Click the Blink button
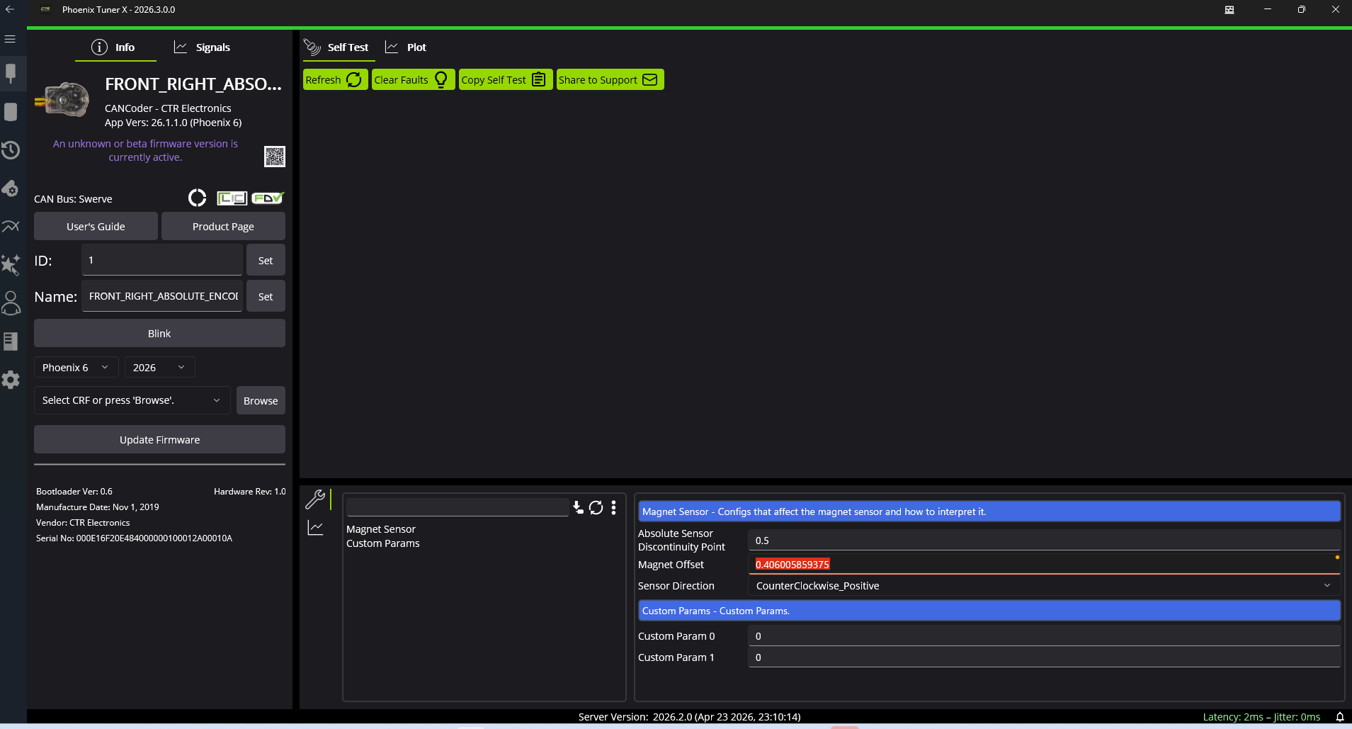The width and height of the screenshot is (1352, 729). tap(159, 333)
